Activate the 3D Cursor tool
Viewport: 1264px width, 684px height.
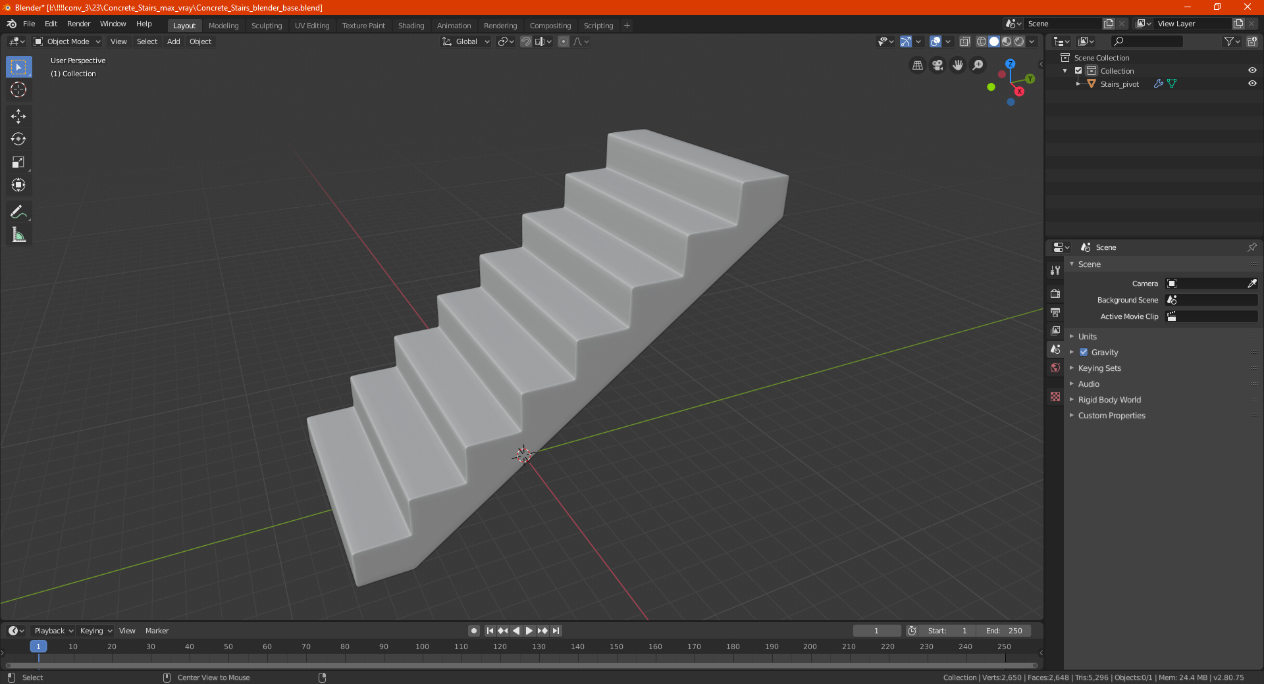(18, 89)
